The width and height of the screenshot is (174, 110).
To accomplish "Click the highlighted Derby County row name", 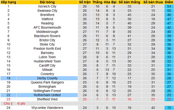I will [x=47, y=78].
